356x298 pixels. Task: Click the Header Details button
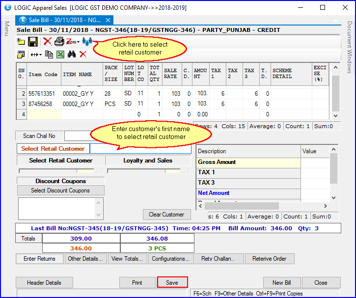[44, 283]
